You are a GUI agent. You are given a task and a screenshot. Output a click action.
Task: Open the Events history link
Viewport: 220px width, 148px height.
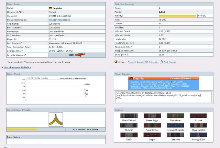(x=131, y=62)
